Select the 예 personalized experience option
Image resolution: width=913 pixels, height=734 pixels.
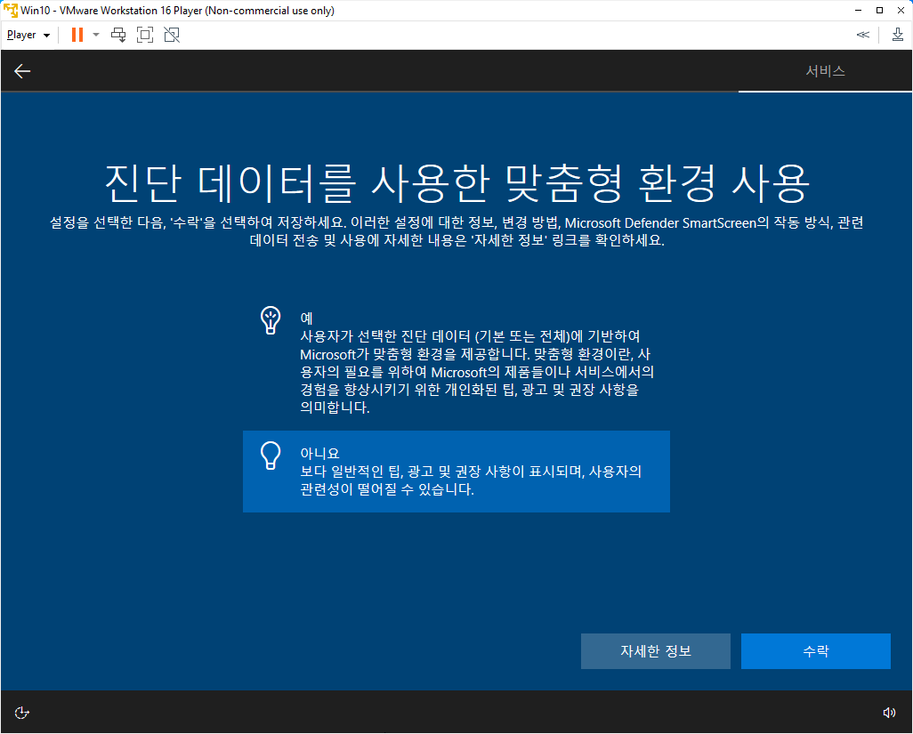(x=456, y=362)
